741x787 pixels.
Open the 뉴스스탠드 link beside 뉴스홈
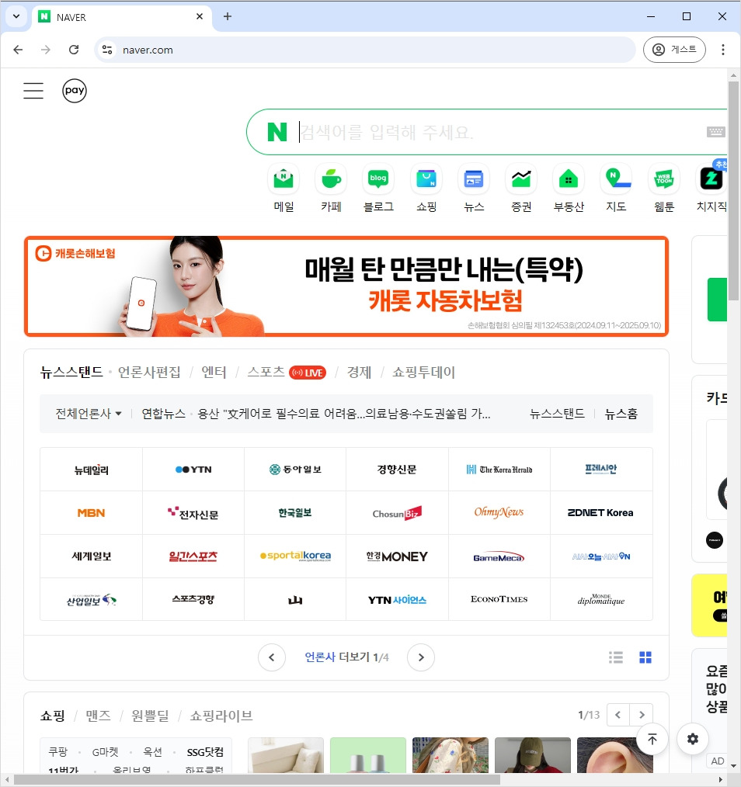(x=557, y=414)
